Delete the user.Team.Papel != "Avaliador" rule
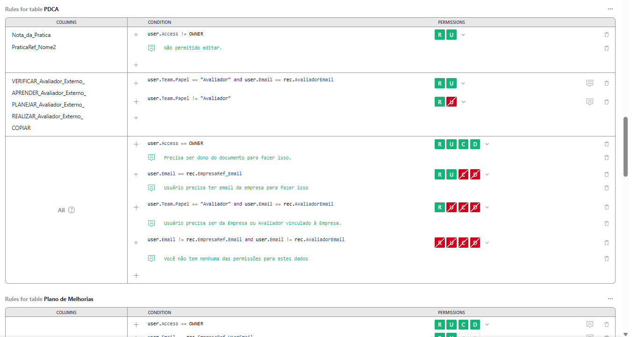The width and height of the screenshot is (638, 337). point(606,102)
